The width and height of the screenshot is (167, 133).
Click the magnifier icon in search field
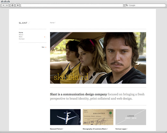pyautogui.click(x=126, y=5)
